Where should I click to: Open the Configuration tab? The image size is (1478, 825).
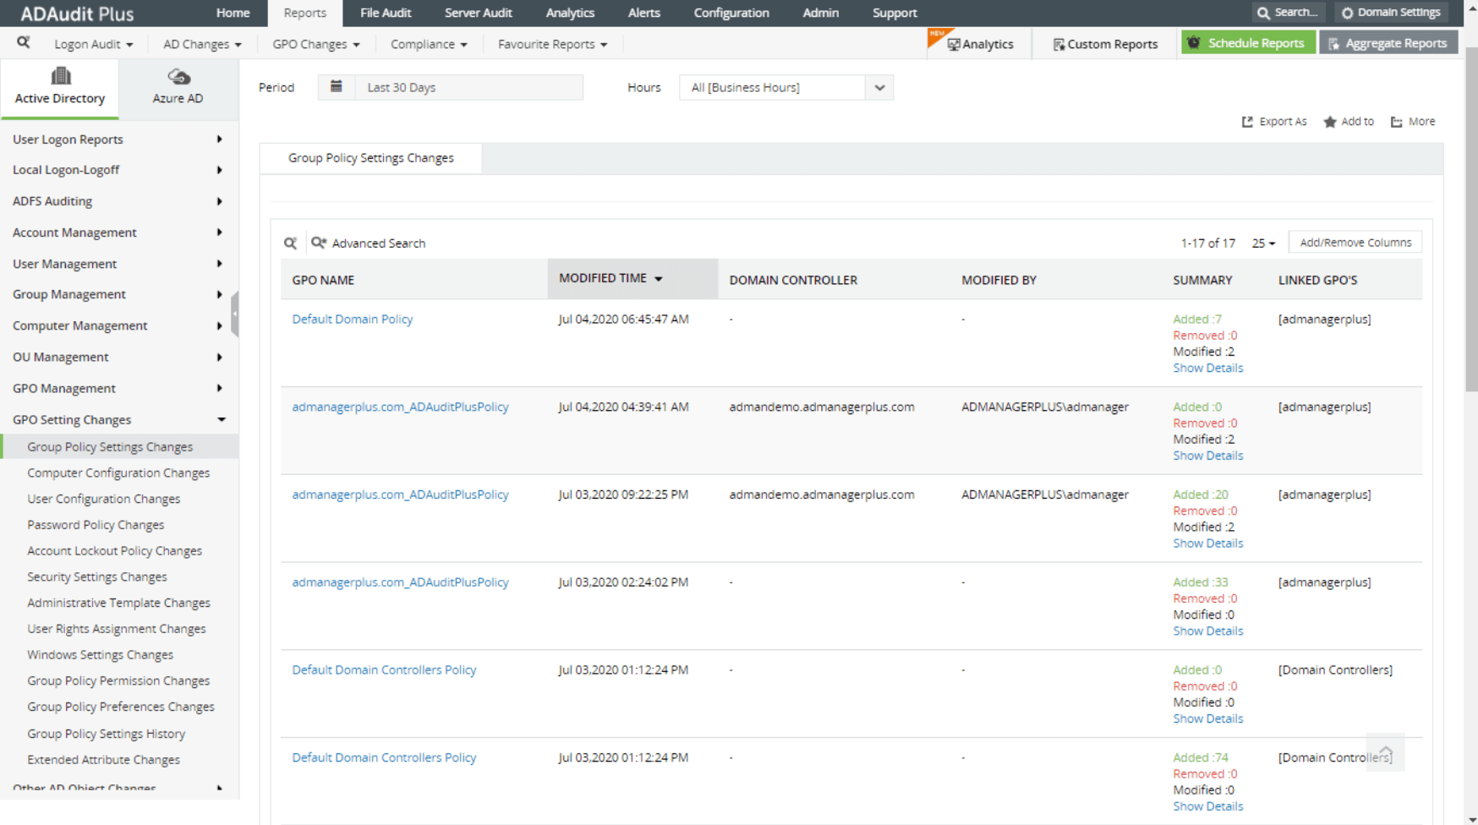731,13
